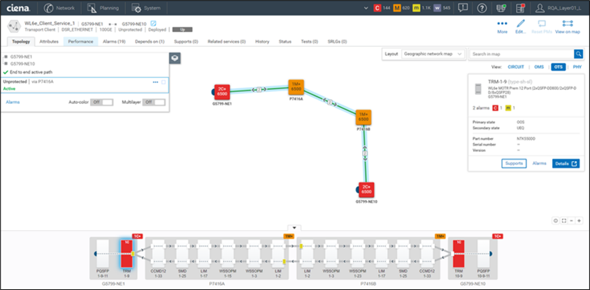Open the Tests (0) tab
Viewport: 590px width, 290px height.
pyautogui.click(x=309, y=42)
